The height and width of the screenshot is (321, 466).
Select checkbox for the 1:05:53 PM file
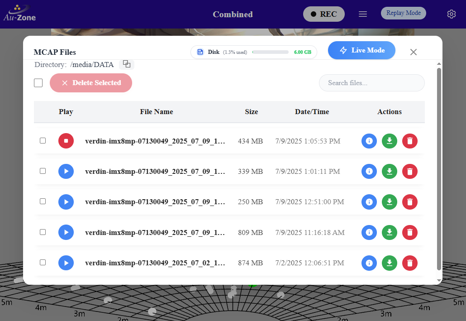click(x=43, y=141)
